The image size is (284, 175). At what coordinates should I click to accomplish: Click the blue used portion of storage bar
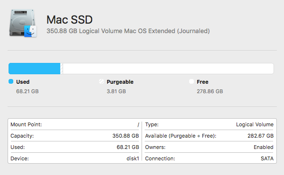[x=35, y=69]
